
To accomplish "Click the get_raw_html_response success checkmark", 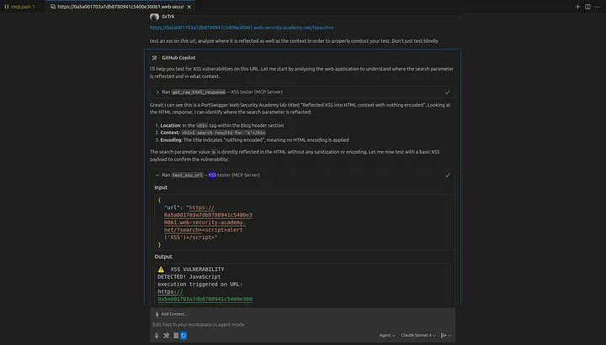I will pyautogui.click(x=448, y=92).
